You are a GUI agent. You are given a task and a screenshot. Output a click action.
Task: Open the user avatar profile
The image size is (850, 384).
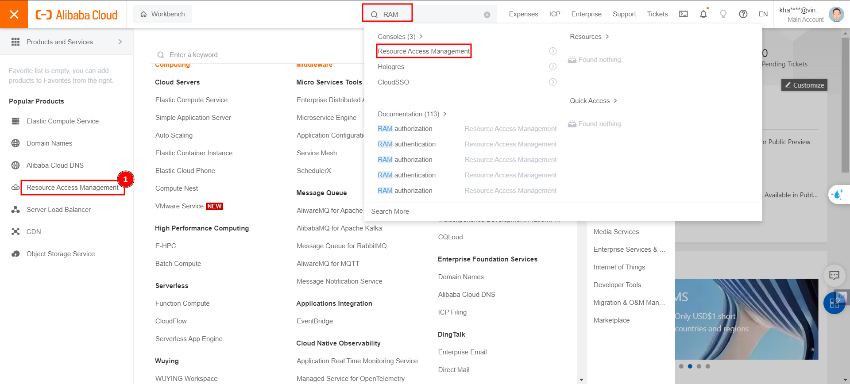pos(836,14)
